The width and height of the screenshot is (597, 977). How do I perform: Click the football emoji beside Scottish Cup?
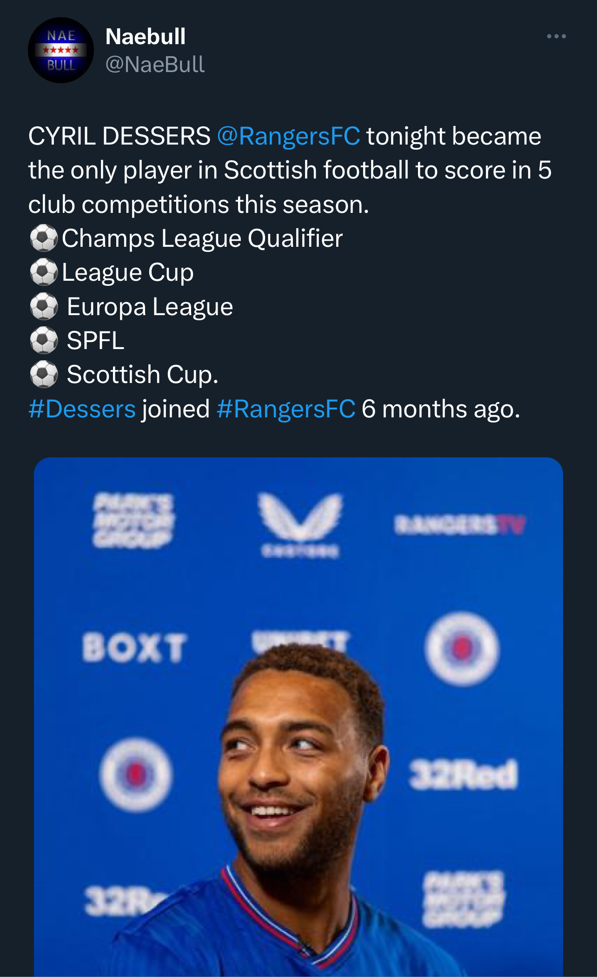[44, 375]
